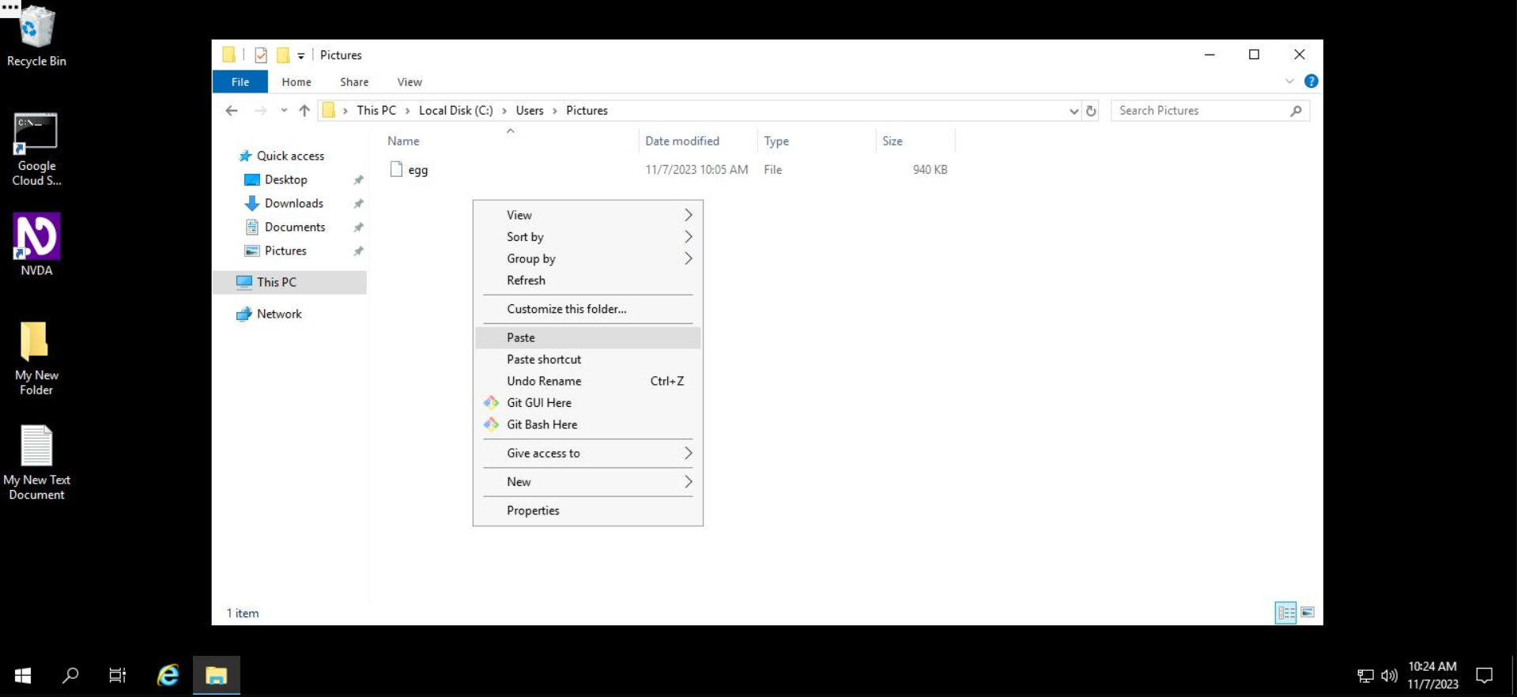Open the New submenu
Image resolution: width=1517 pixels, height=697 pixels.
(588, 482)
